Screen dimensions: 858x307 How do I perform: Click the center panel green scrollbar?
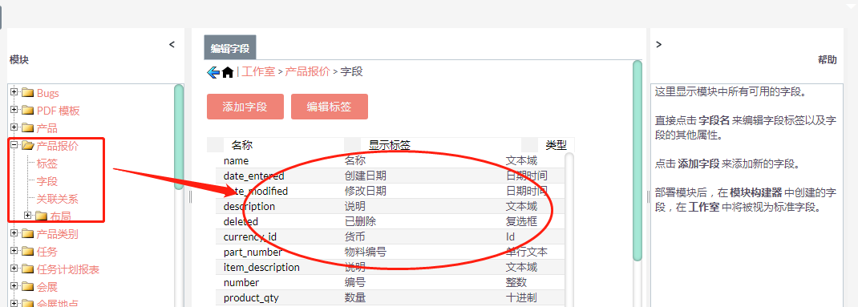(637, 160)
